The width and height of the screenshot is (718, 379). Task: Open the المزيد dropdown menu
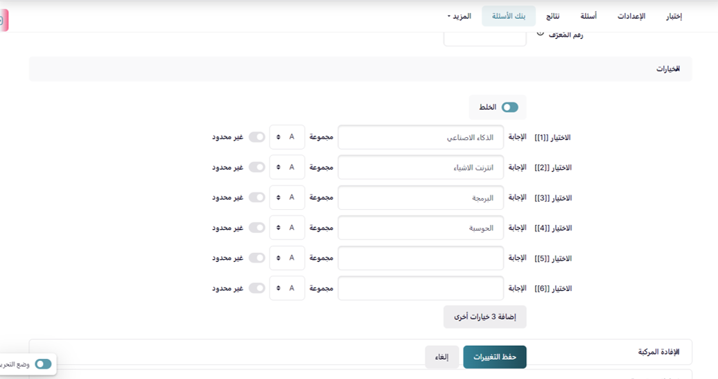(459, 16)
